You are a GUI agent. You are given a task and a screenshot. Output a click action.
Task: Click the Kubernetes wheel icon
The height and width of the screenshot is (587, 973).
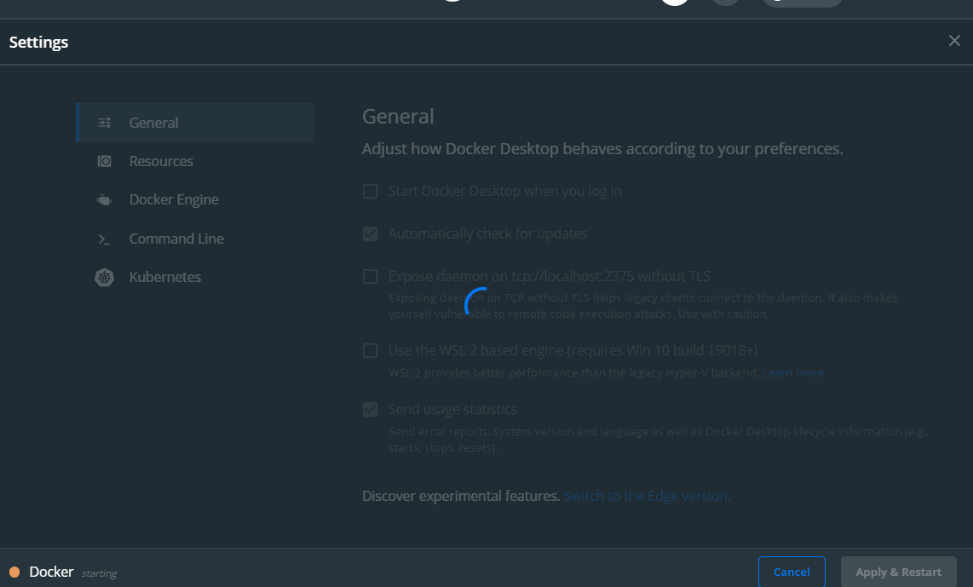tap(104, 278)
